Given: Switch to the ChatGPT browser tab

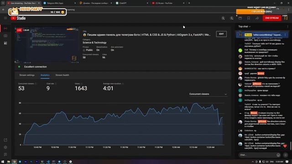Looking at the screenshot, I should (x=132, y=3).
